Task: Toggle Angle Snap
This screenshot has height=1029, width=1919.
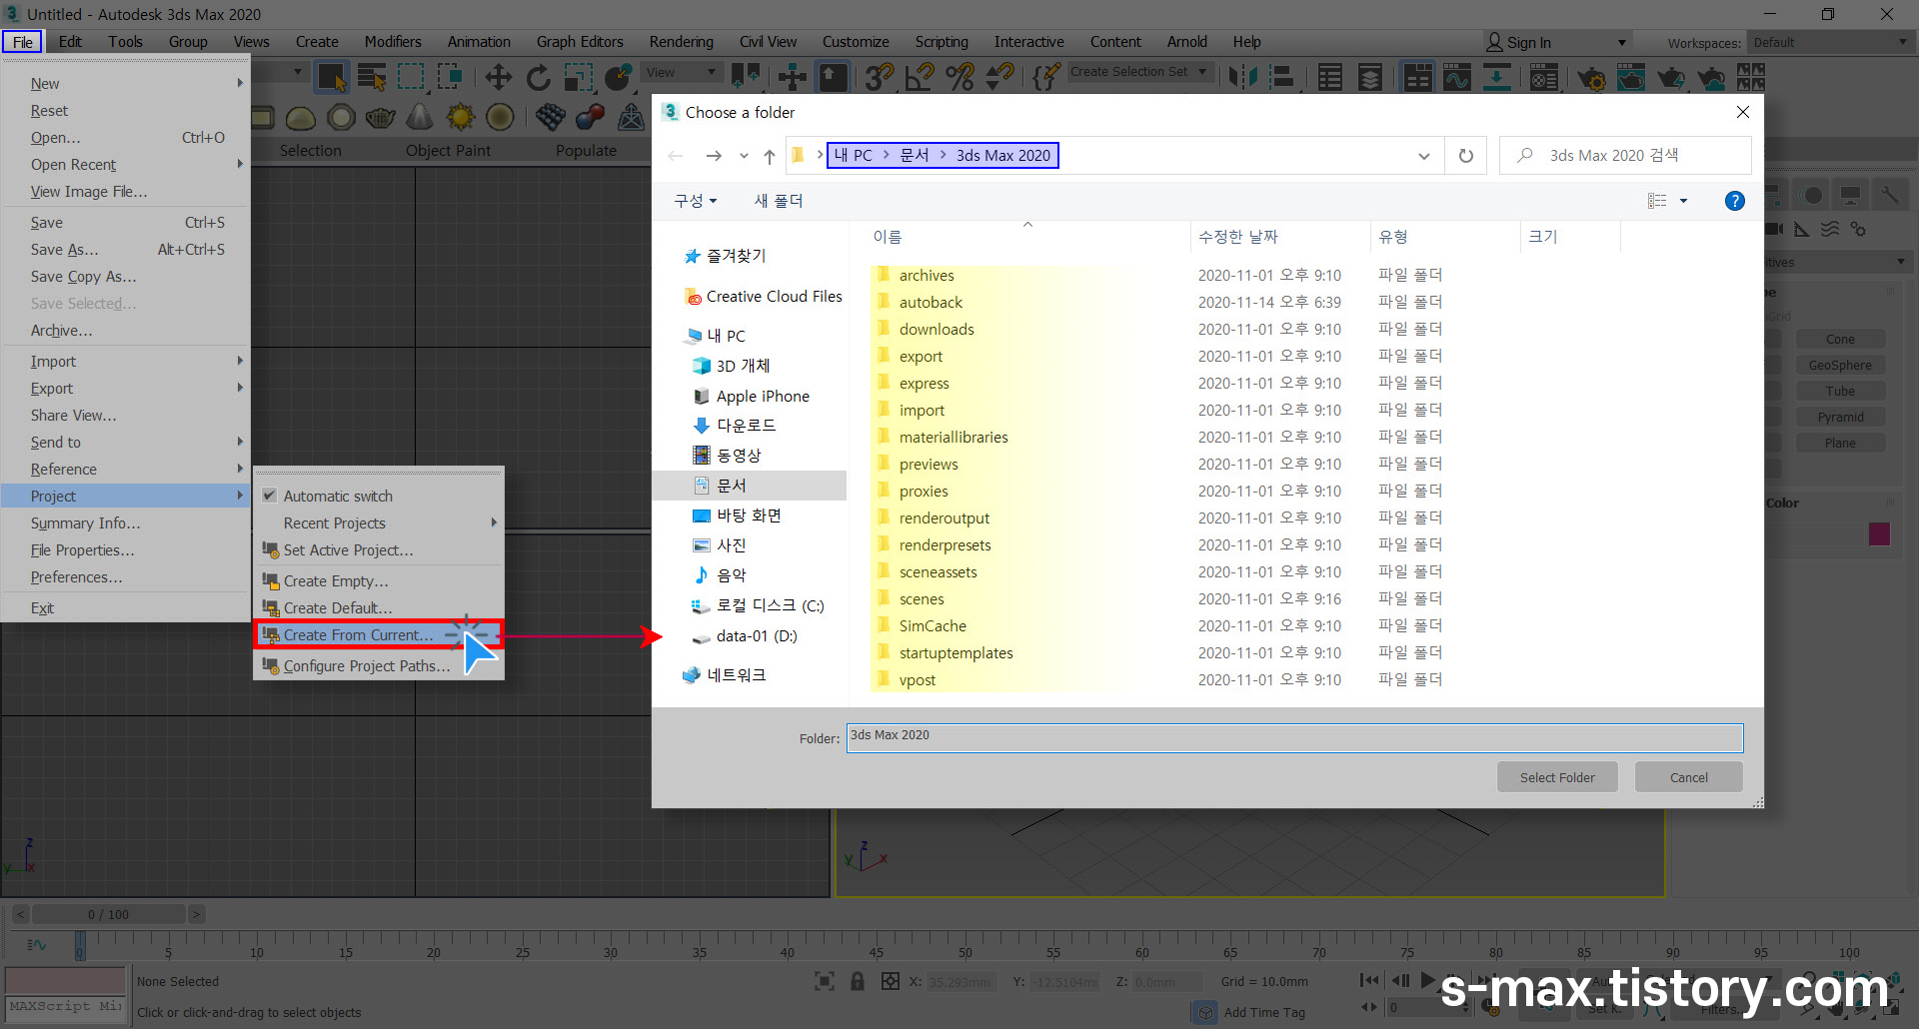Action: tap(920, 77)
